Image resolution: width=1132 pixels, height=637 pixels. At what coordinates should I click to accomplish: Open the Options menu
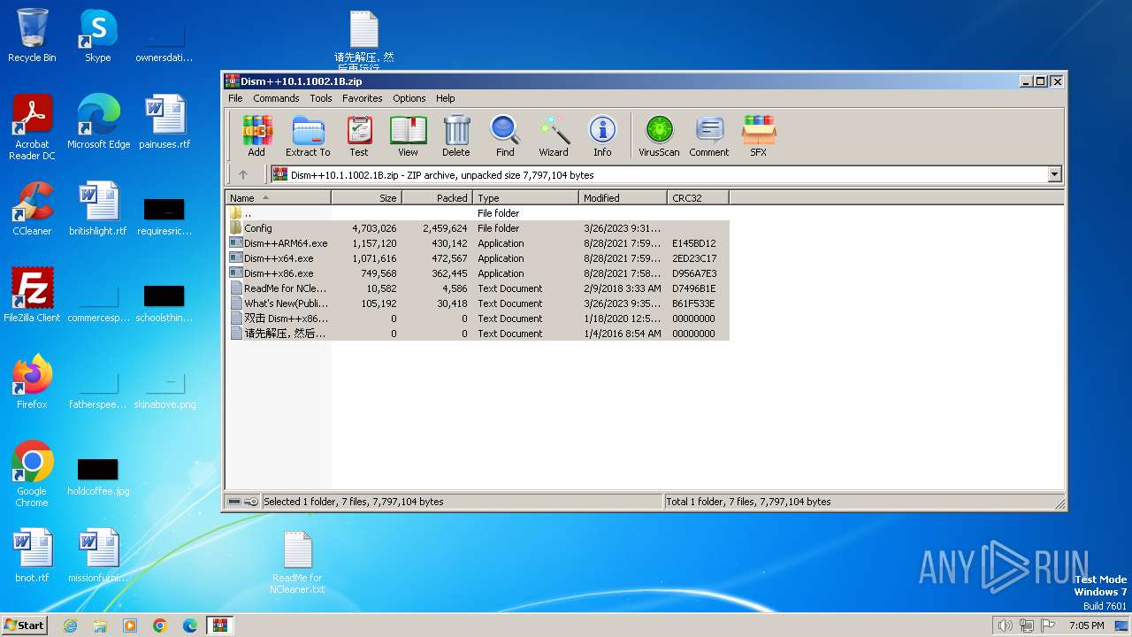click(x=409, y=98)
